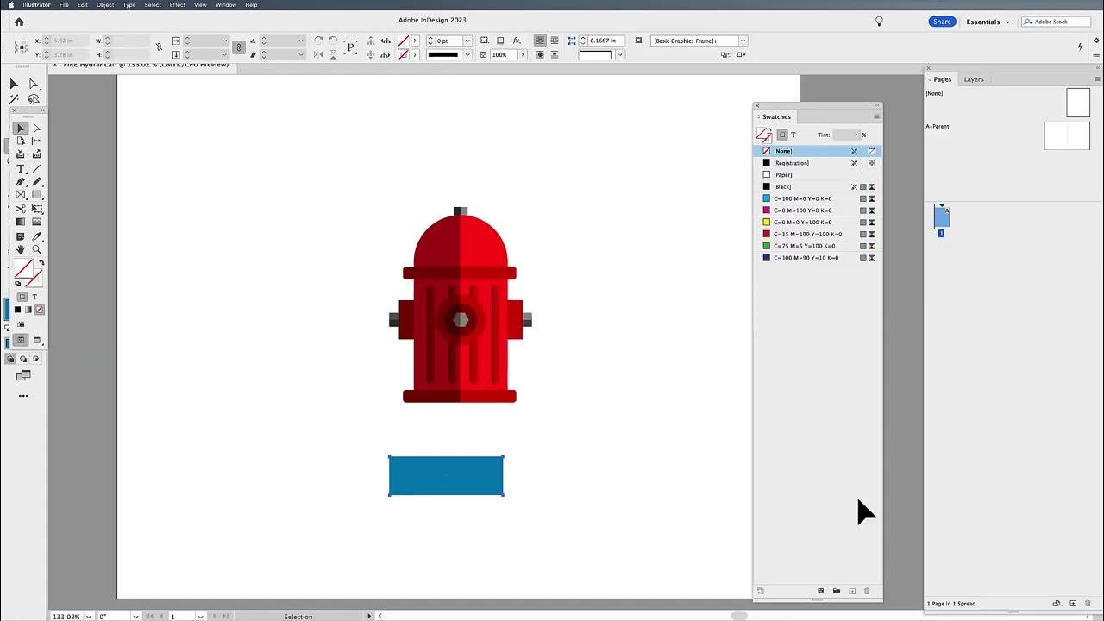This screenshot has height=621, width=1104.
Task: Select the Selection tool in floating tools panel
Action: (21, 129)
